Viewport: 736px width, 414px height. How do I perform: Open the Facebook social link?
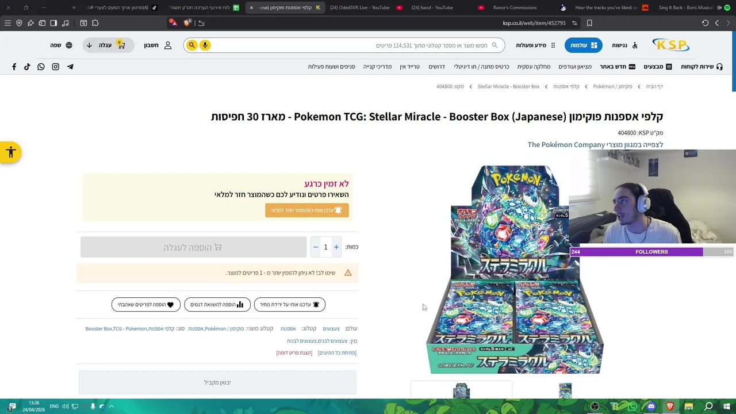[x=14, y=67]
